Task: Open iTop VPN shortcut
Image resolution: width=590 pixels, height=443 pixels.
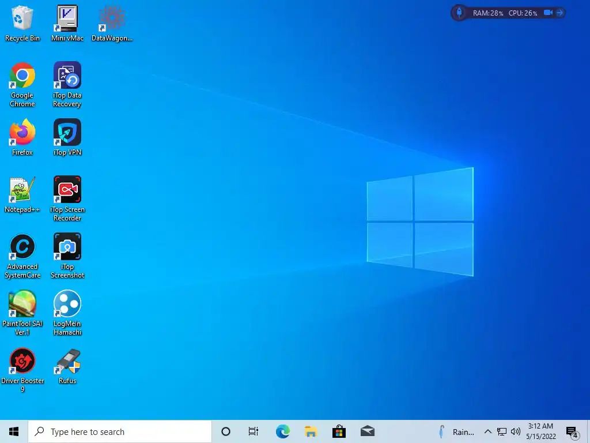Action: pyautogui.click(x=67, y=137)
